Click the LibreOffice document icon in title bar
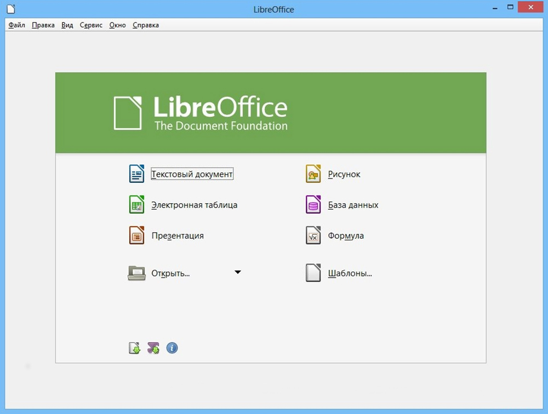548x414 pixels. pos(11,8)
